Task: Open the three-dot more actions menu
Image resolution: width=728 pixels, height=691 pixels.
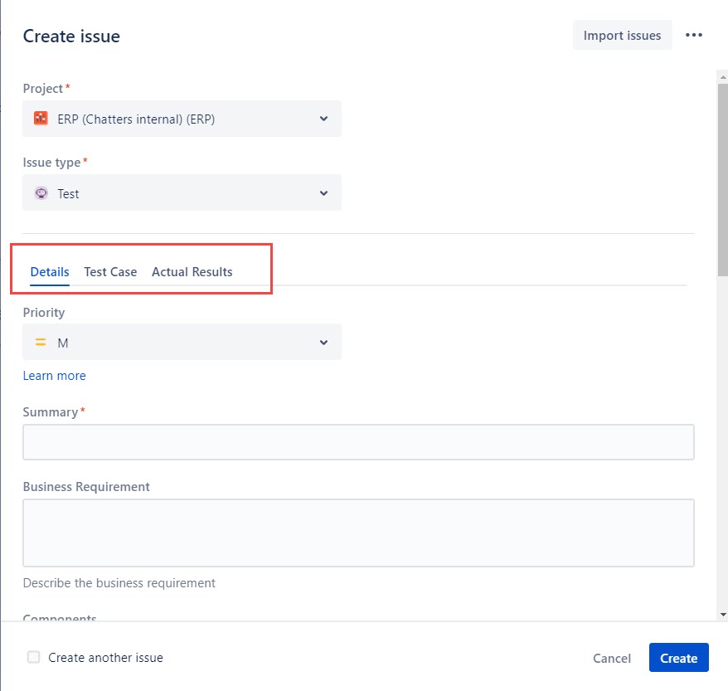Action: 694,36
